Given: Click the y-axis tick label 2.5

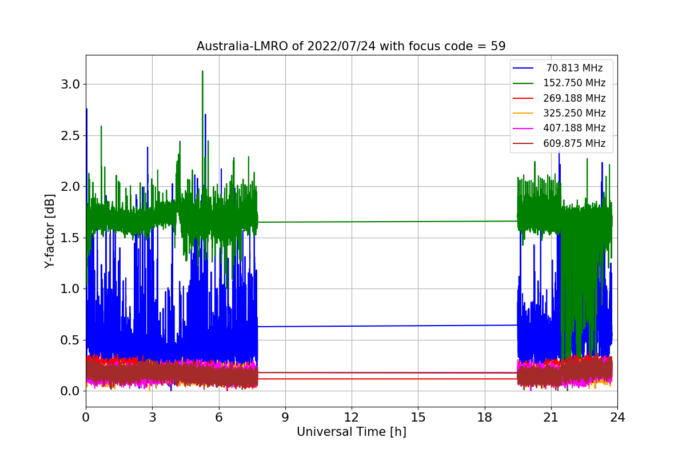Looking at the screenshot, I should tap(71, 135).
